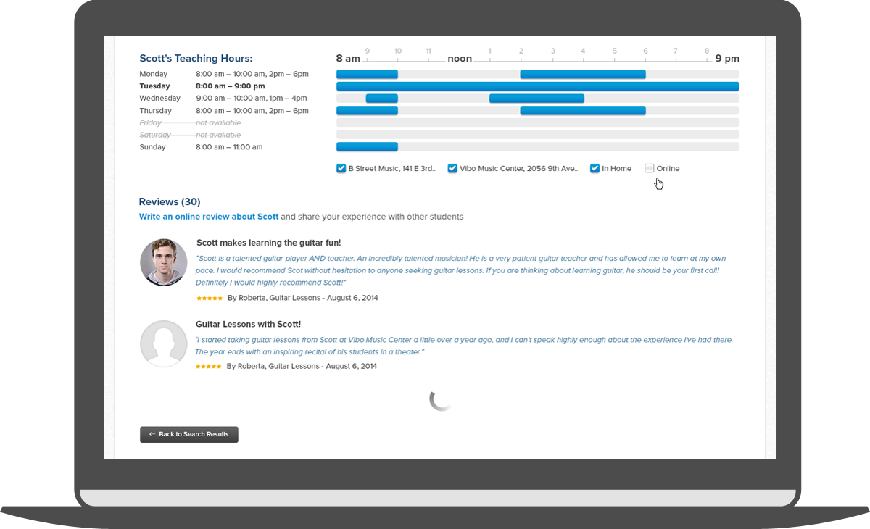Click the five-star rating on the first review
The image size is (870, 529).
pyautogui.click(x=209, y=297)
